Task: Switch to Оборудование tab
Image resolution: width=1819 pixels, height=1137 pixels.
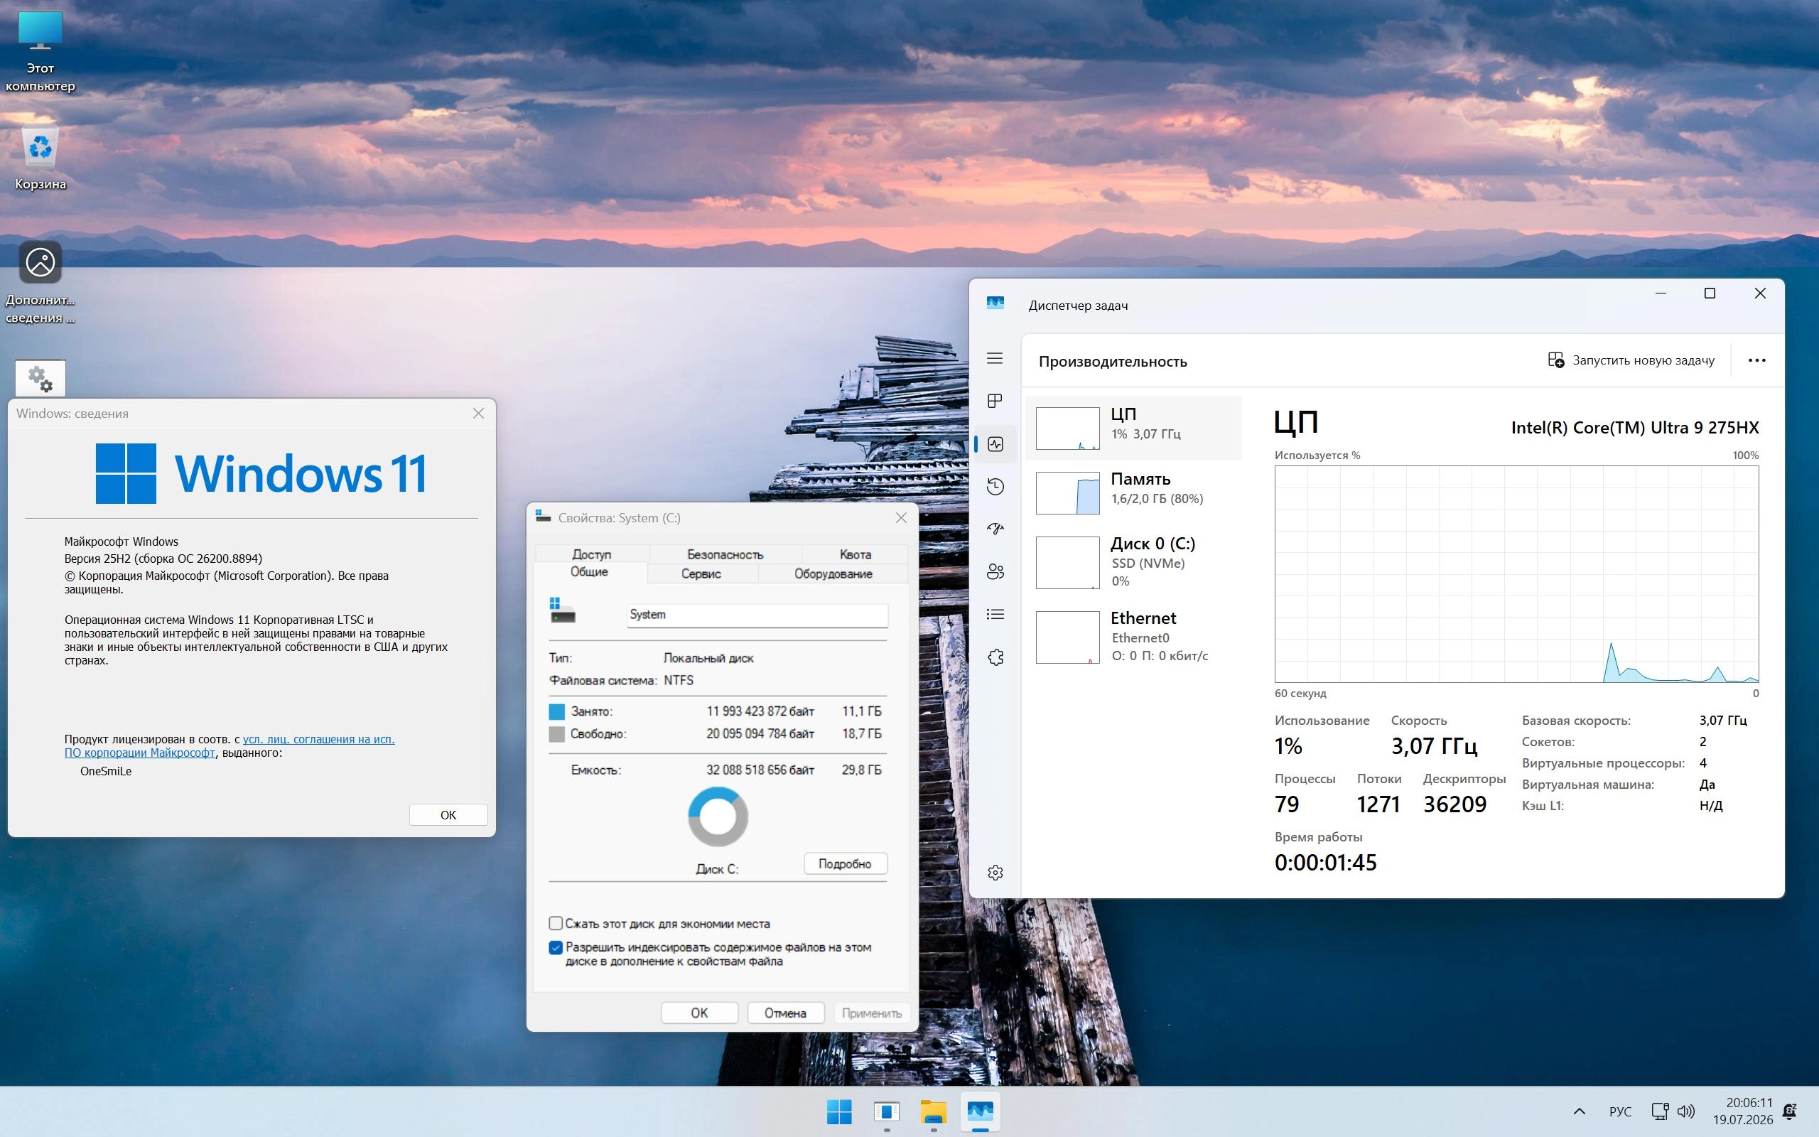Action: click(x=833, y=573)
